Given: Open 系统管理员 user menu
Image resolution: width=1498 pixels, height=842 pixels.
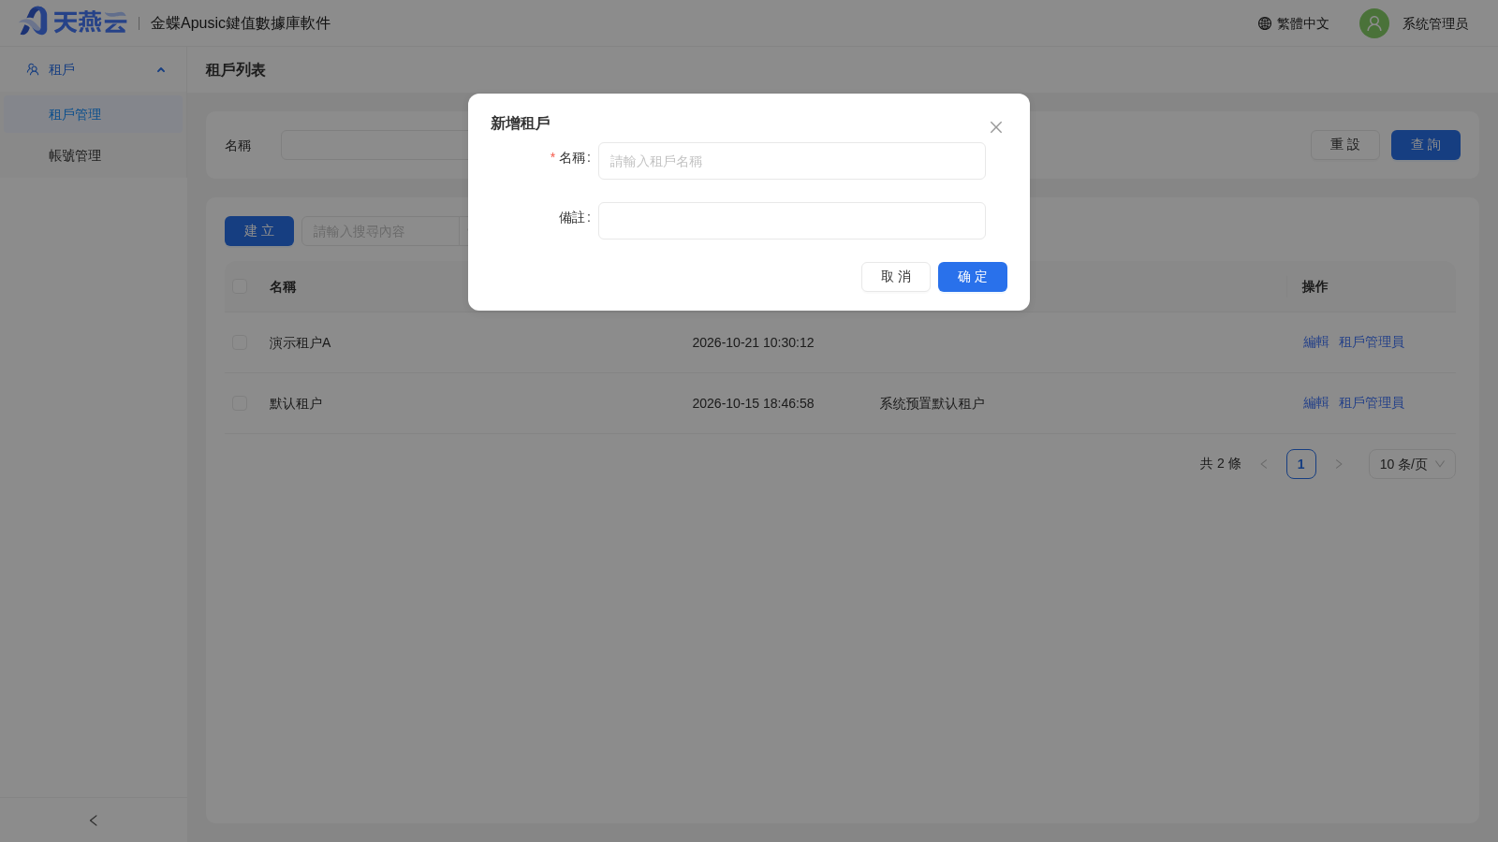Looking at the screenshot, I should coord(1435,23).
